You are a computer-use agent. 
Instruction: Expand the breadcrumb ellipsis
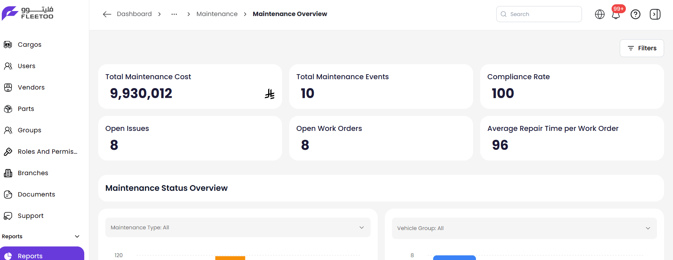click(x=174, y=14)
